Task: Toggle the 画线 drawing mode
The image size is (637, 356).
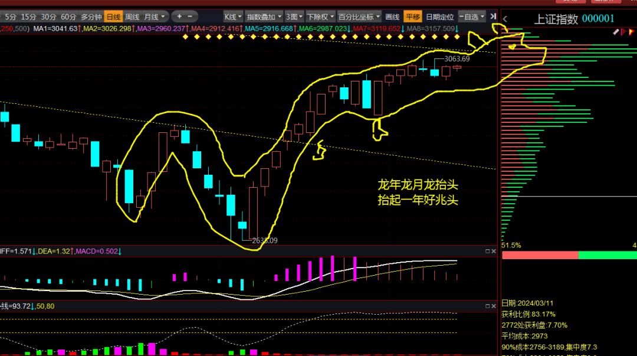Action: 392,17
